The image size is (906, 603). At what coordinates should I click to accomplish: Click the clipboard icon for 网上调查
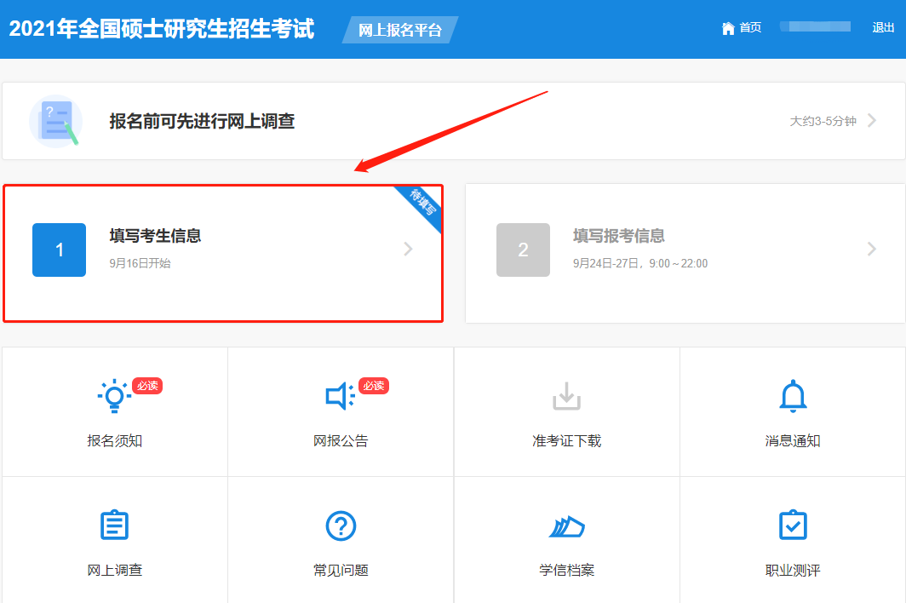[x=114, y=525]
